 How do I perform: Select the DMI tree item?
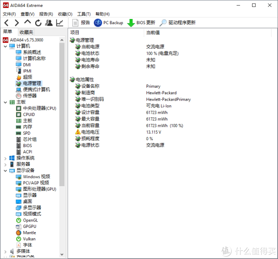point(23,65)
